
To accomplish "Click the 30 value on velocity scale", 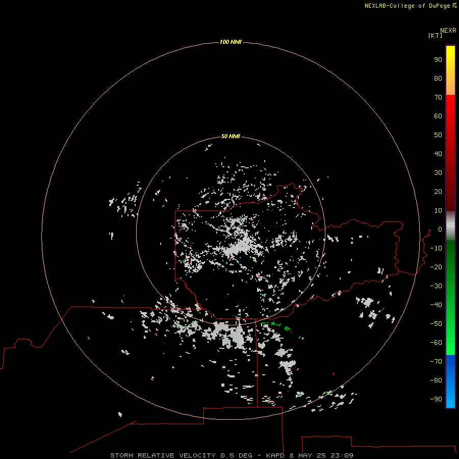I will [438, 173].
